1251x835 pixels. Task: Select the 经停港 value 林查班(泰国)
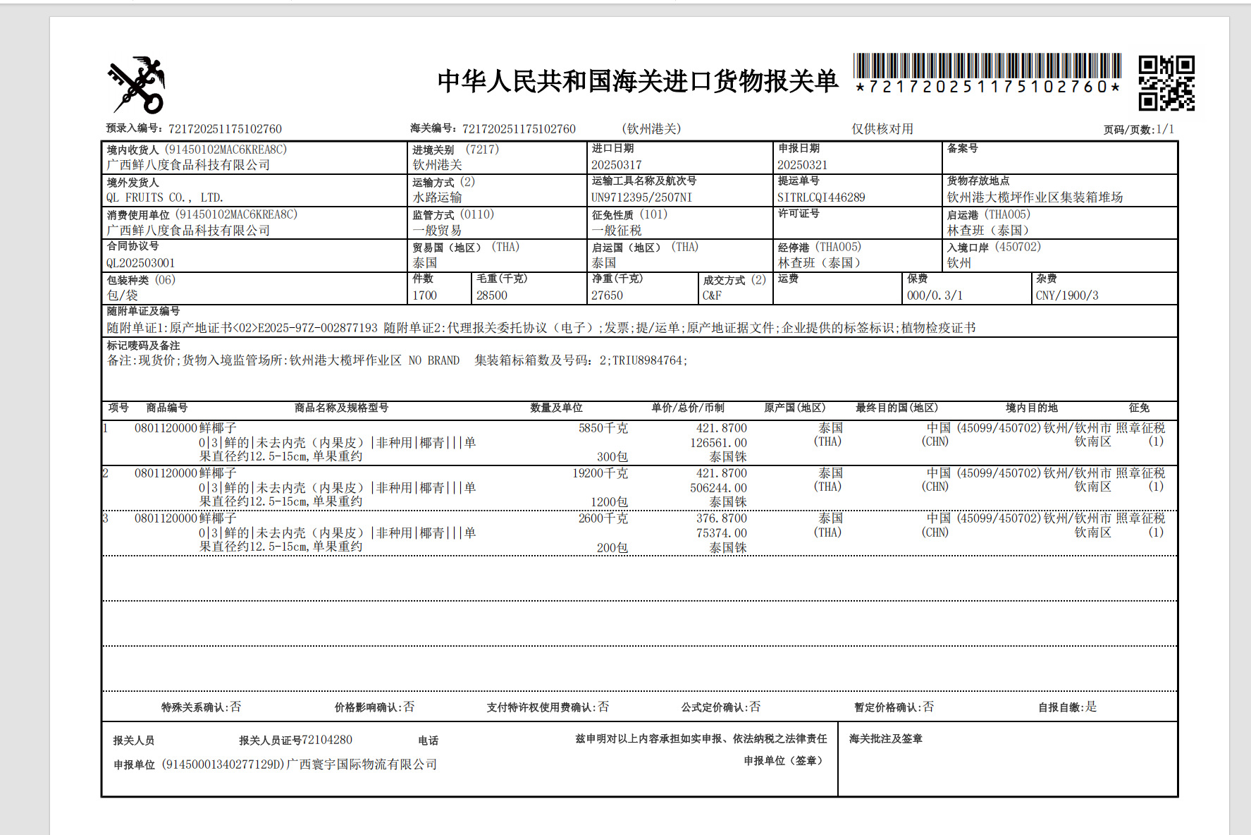(x=819, y=263)
